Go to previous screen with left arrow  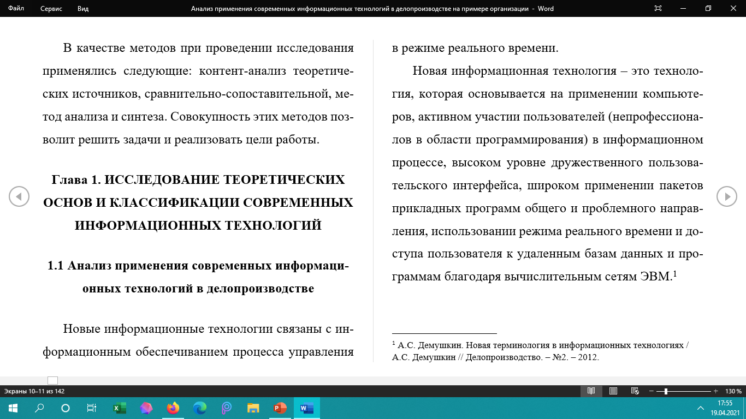(x=19, y=196)
